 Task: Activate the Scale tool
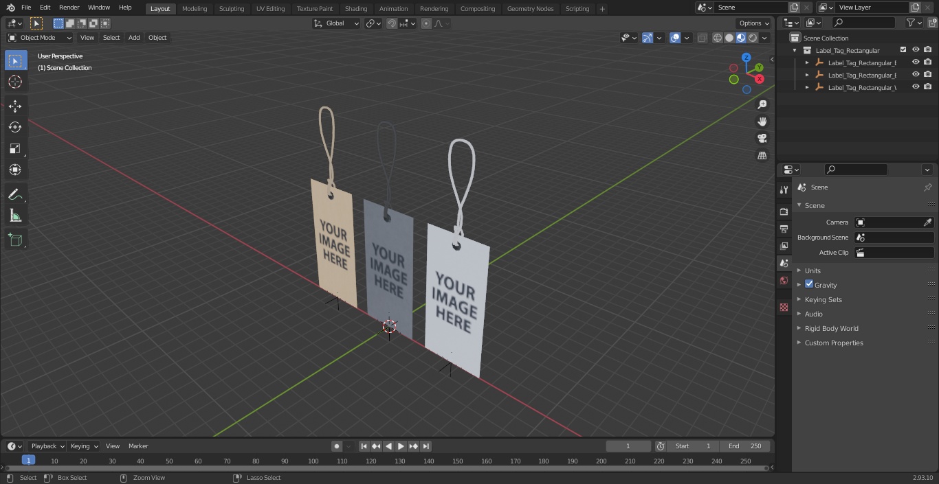tap(15, 148)
